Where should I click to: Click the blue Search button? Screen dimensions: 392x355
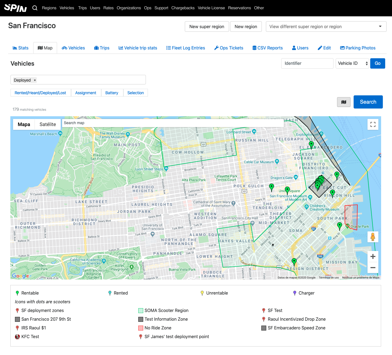click(368, 102)
